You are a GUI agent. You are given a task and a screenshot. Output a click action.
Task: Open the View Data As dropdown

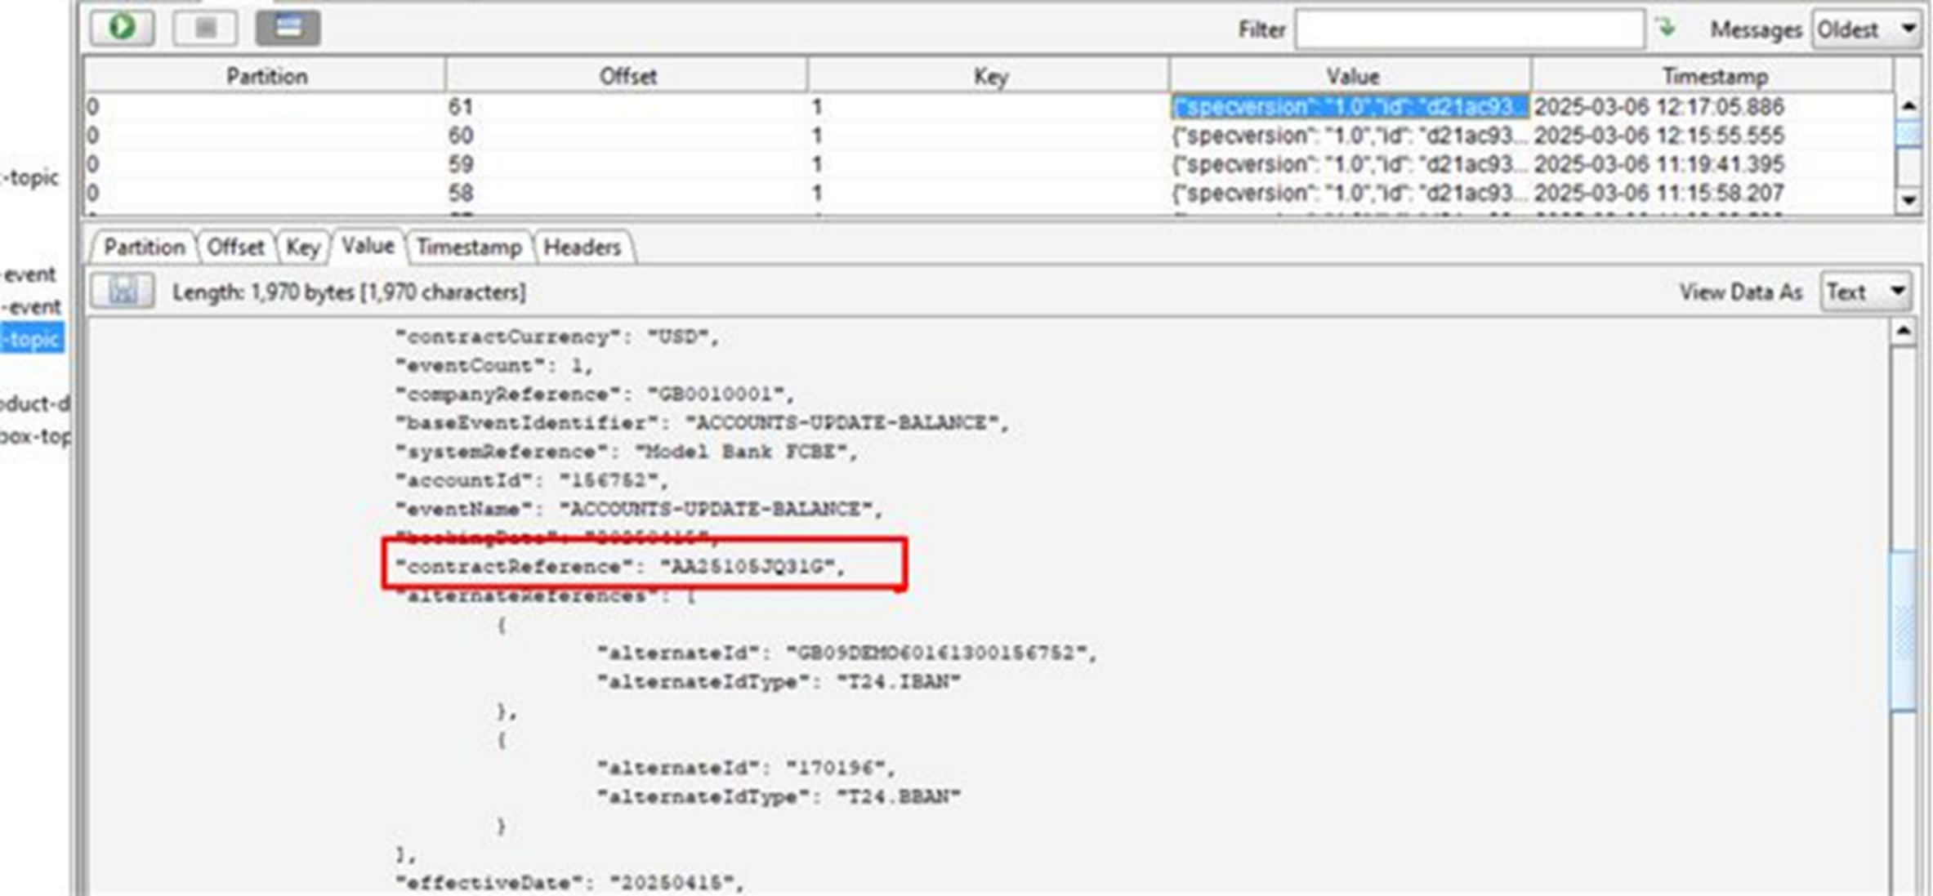(x=1865, y=292)
